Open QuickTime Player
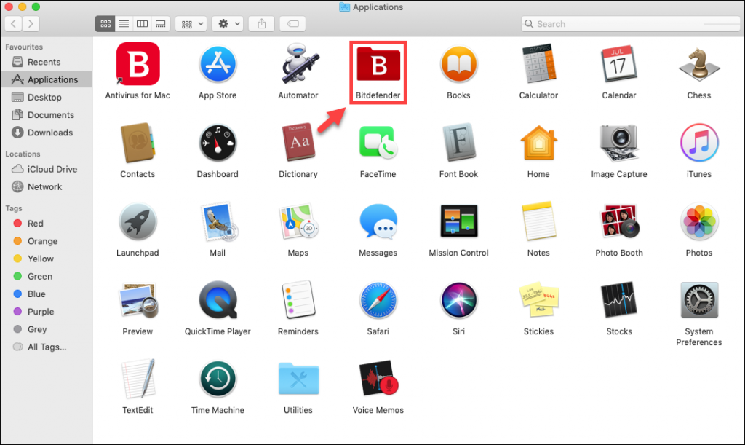 click(x=218, y=302)
